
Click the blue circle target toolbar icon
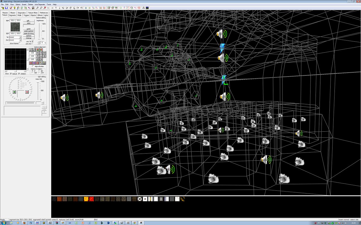tap(86, 8)
